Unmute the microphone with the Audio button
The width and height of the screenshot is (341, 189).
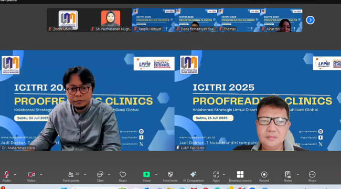click(6, 176)
